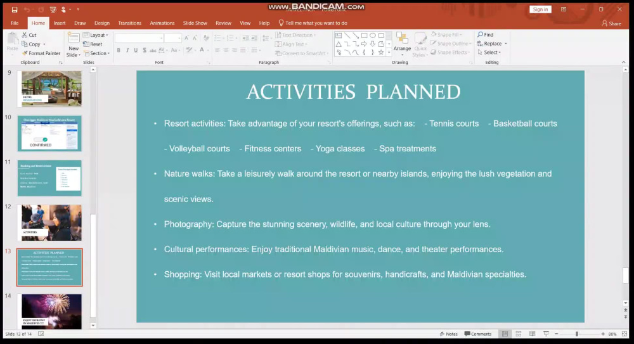Screen dimensions: 634x344
Task: Increase the font size
Action: pyautogui.click(x=186, y=38)
